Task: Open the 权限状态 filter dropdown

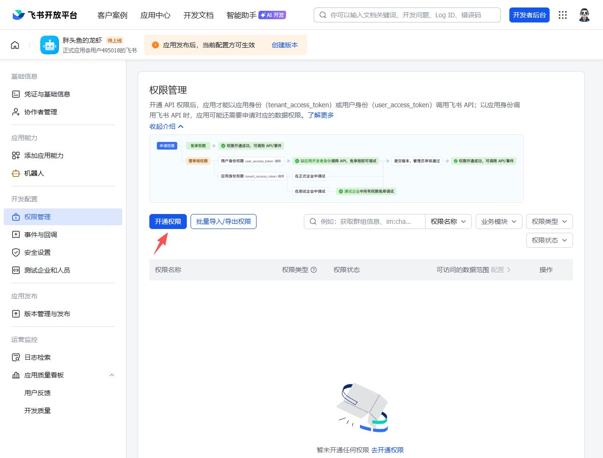Action: pos(550,240)
